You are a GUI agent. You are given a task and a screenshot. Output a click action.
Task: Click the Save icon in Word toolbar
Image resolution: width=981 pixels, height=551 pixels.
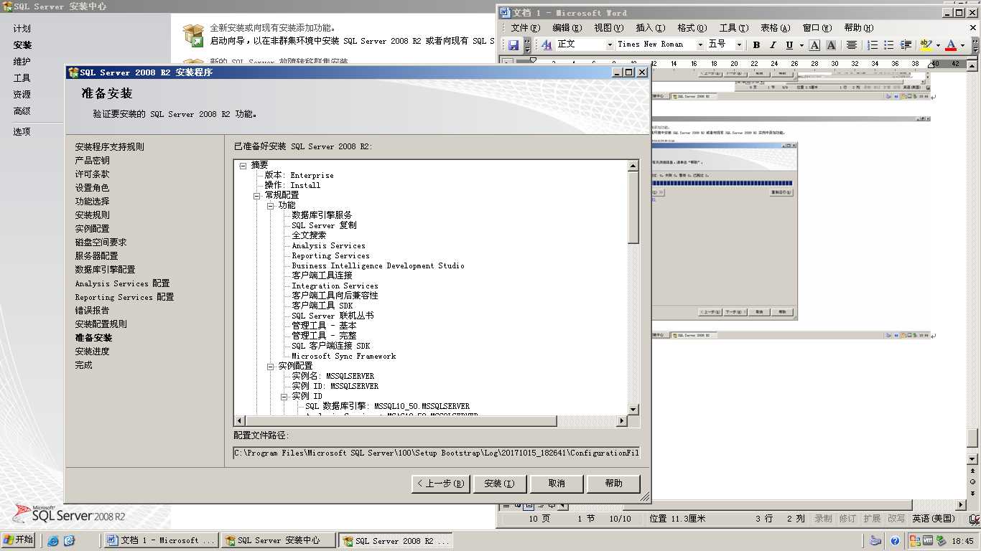pos(513,45)
